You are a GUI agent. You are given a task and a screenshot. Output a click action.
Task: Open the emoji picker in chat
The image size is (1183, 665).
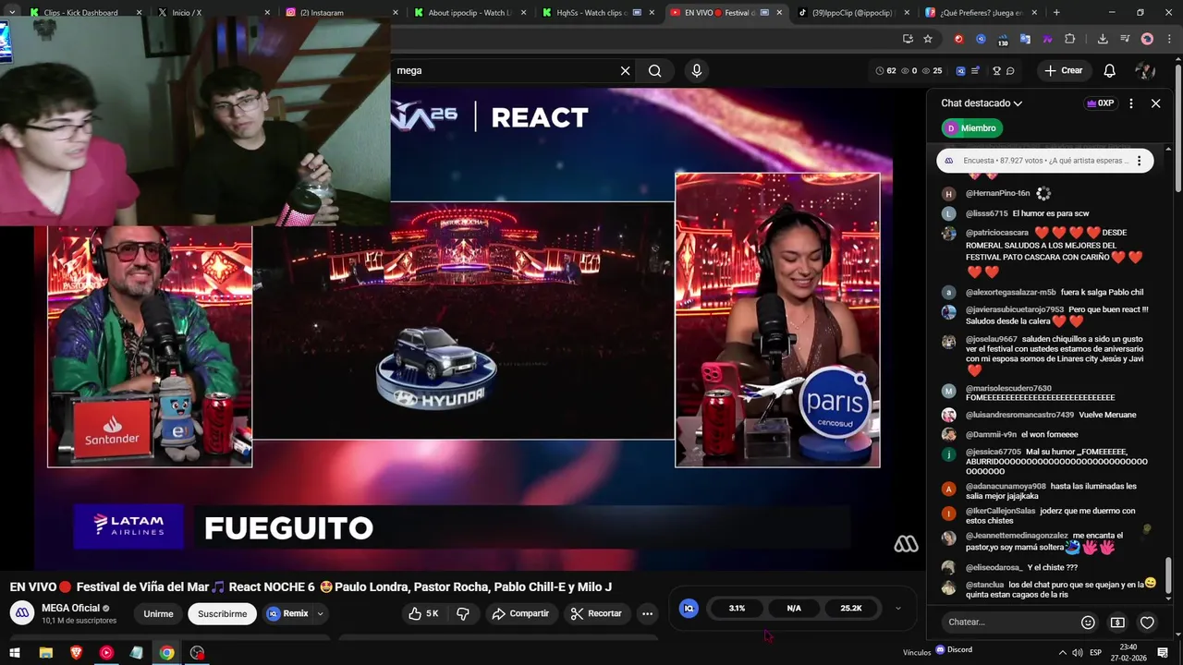(1088, 623)
